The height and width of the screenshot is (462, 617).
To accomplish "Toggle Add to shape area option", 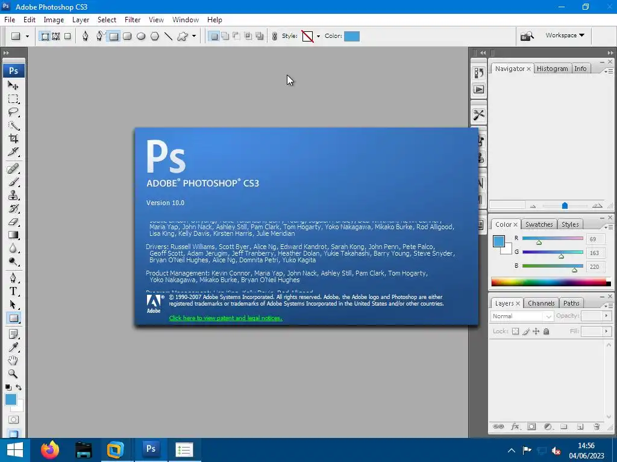I will [225, 37].
